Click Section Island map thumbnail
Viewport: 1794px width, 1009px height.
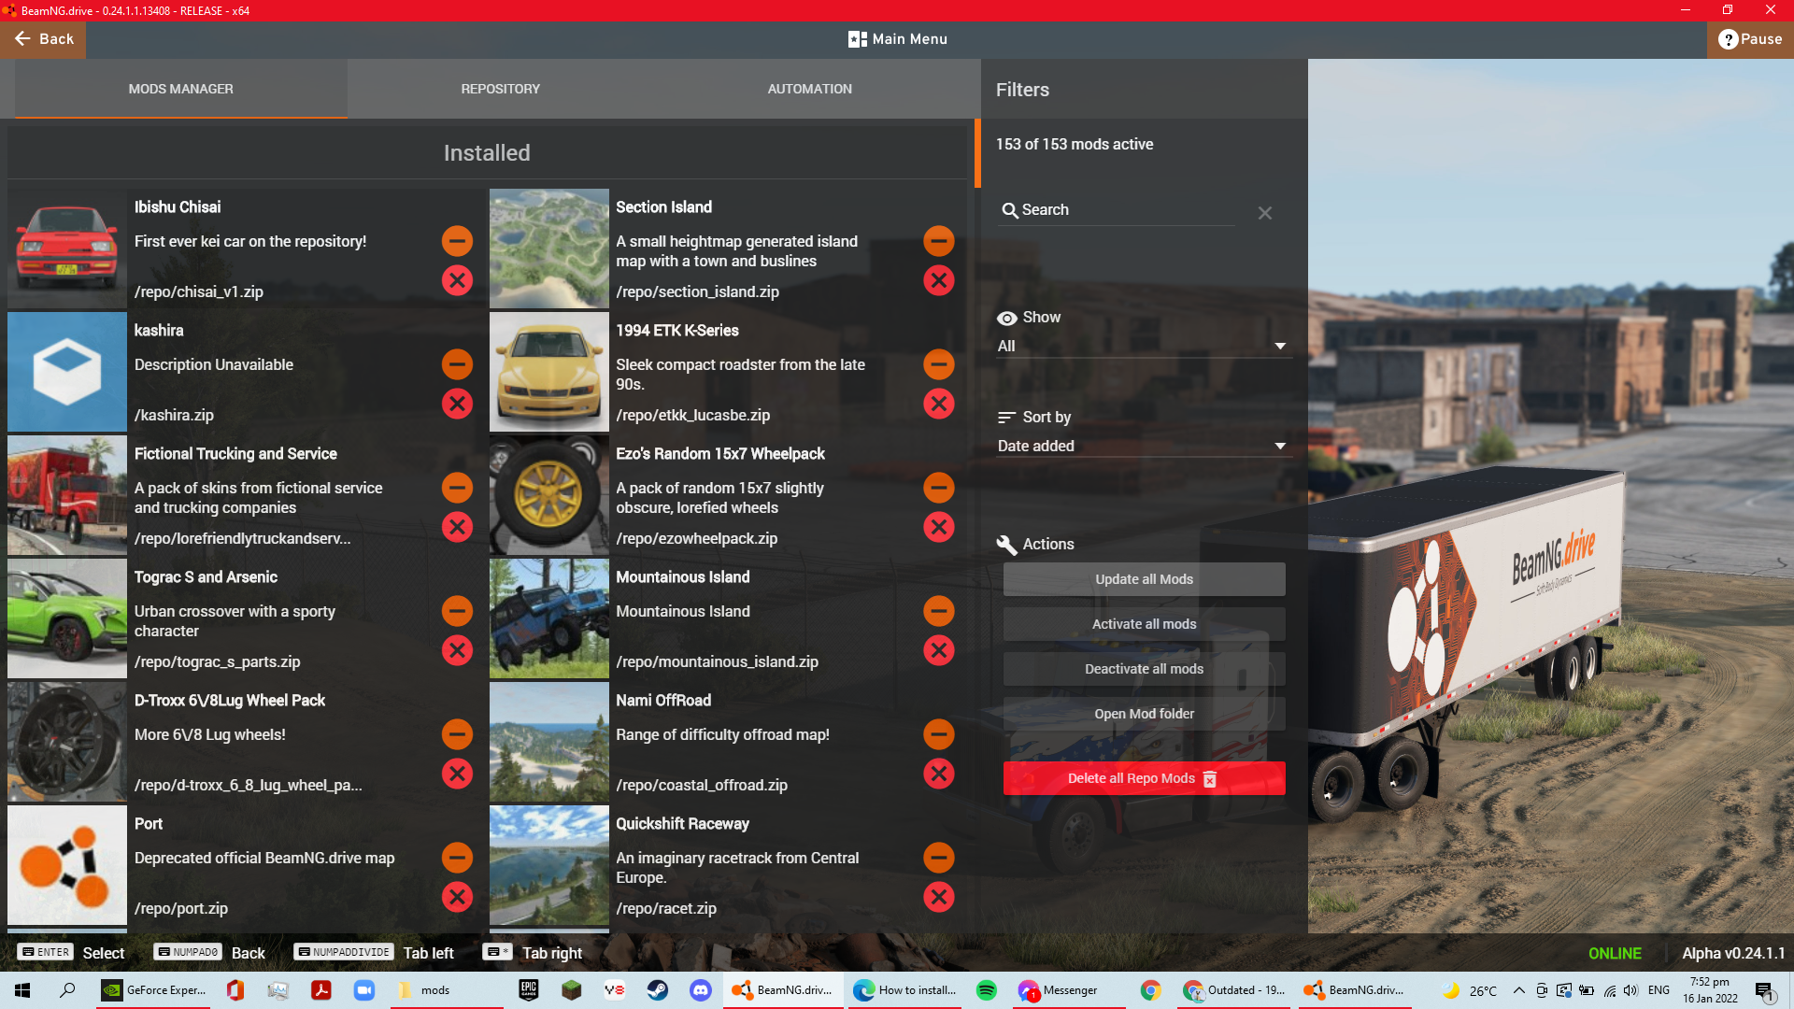(x=549, y=249)
